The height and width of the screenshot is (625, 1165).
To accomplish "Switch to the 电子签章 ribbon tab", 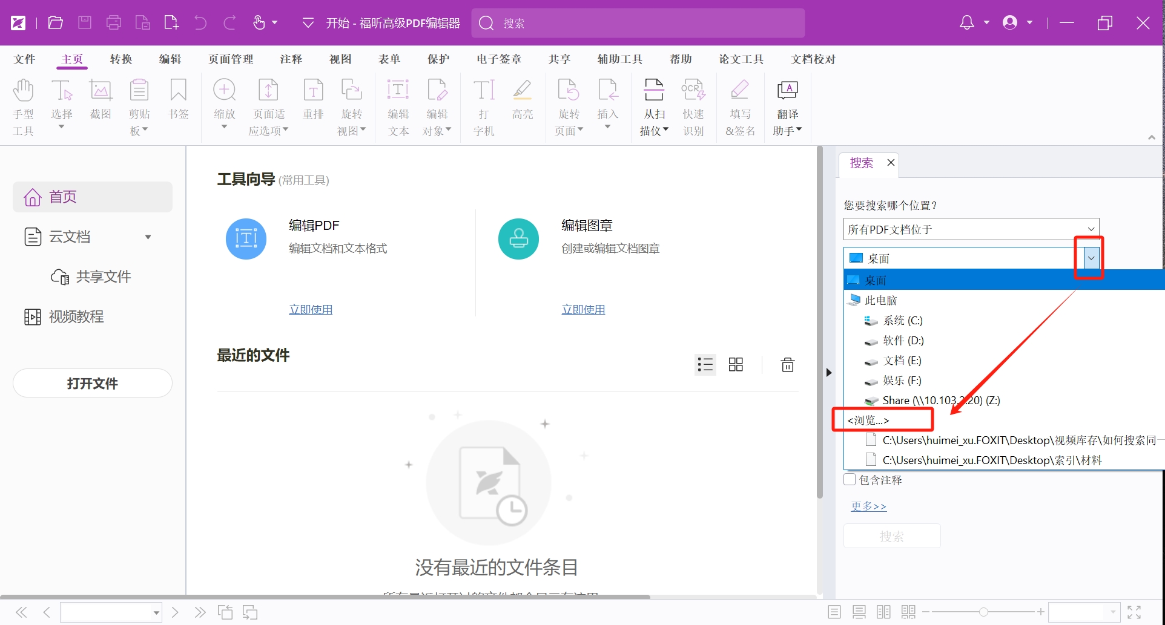I will pos(498,59).
